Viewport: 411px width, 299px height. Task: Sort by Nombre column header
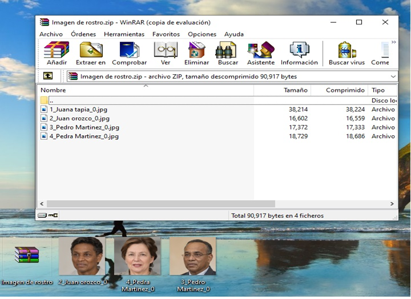pos(146,90)
